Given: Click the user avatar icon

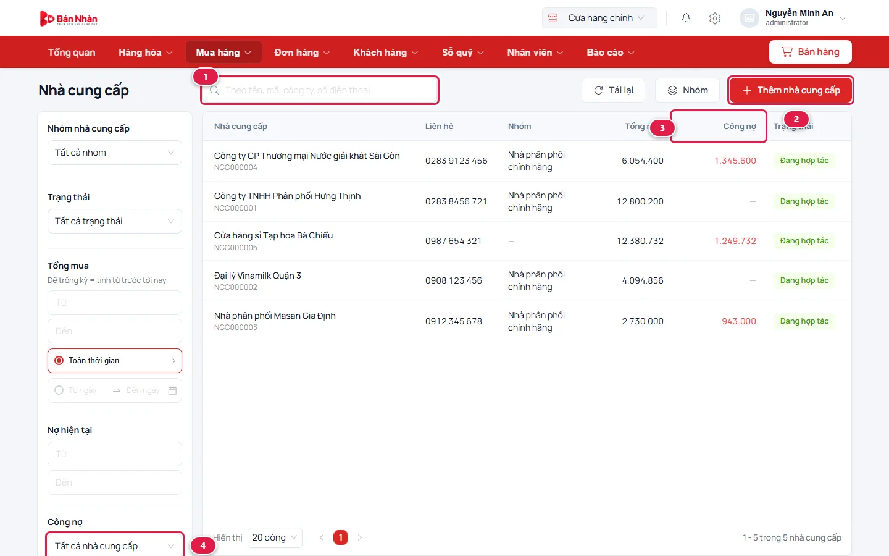Looking at the screenshot, I should 749,18.
